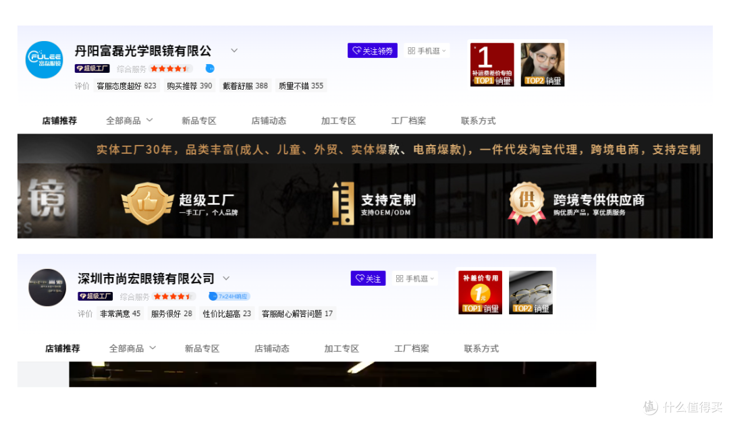
Task: Open 工厂档案 tab in 丹阳富磊 store
Action: pyautogui.click(x=408, y=121)
